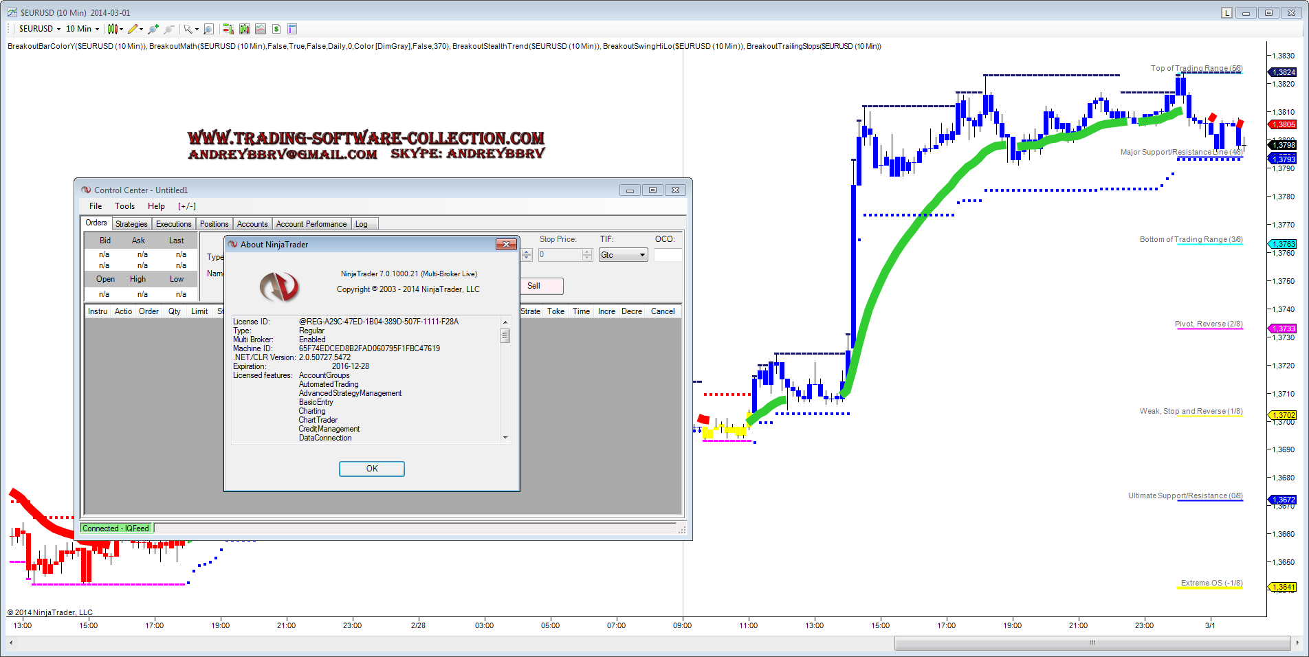Click the OCO input field

(x=667, y=255)
